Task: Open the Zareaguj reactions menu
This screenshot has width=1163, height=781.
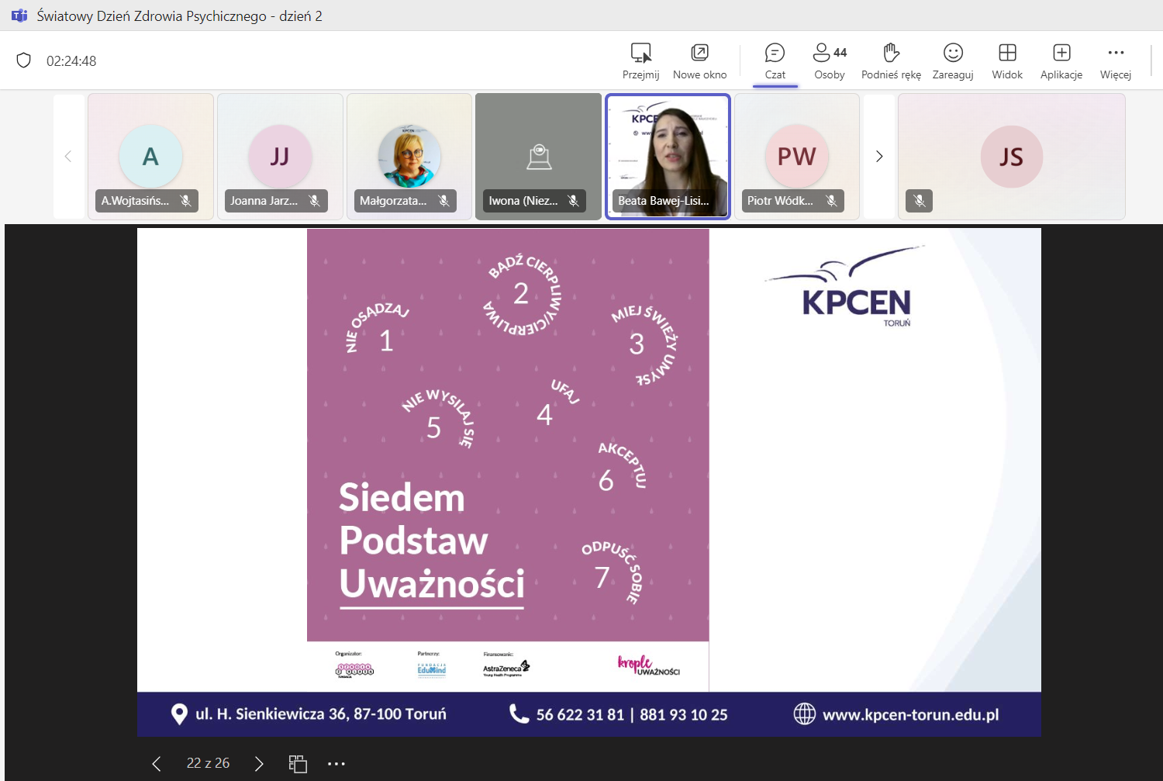Action: click(953, 61)
